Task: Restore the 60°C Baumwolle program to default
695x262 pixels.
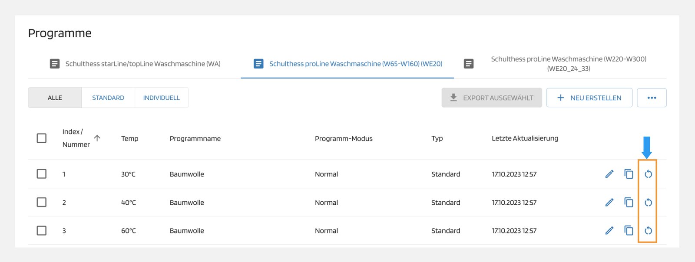Action: click(x=648, y=230)
